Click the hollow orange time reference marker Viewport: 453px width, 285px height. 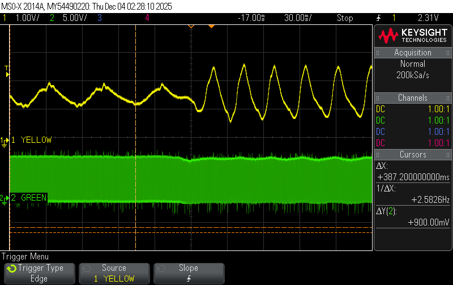191,27
